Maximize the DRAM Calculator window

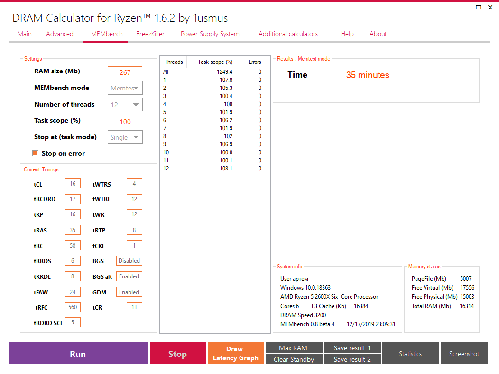[x=478, y=8]
